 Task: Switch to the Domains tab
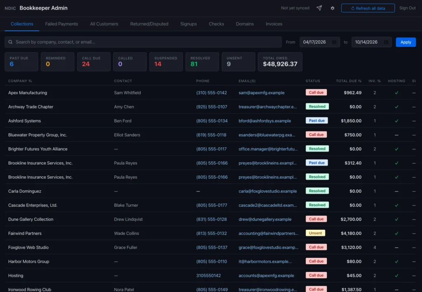coord(245,24)
